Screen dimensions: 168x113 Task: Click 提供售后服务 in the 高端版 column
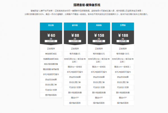click(99, 103)
